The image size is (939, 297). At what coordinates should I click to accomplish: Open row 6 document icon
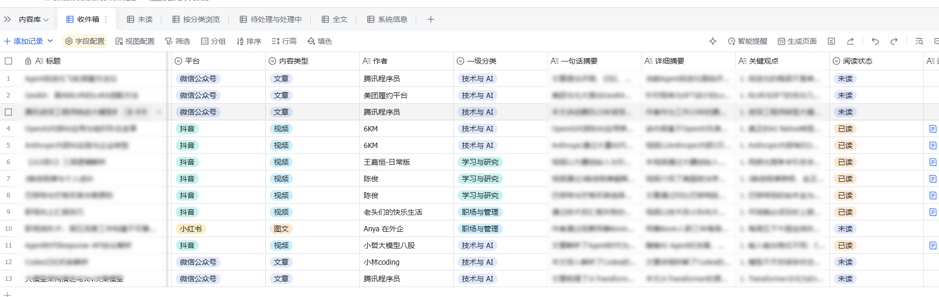[x=933, y=162]
